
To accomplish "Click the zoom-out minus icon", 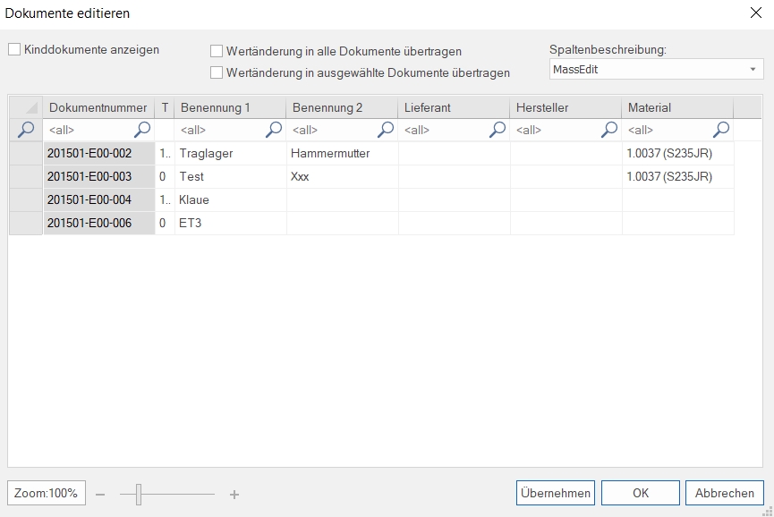I will coord(100,494).
